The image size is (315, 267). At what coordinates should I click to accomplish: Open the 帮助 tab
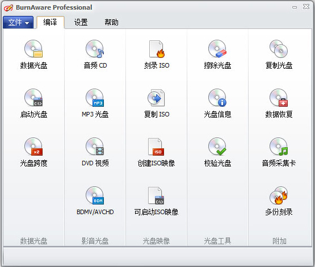coord(111,22)
